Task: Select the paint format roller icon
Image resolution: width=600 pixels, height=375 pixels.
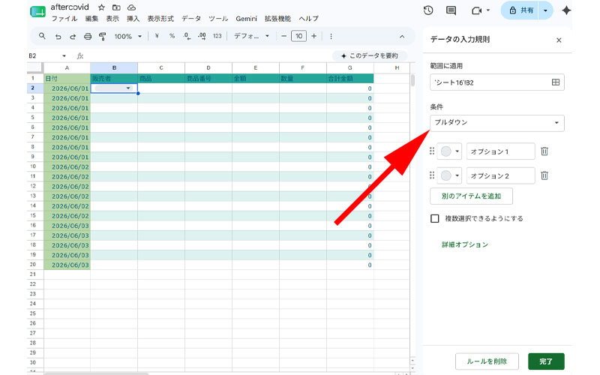Action: point(102,36)
